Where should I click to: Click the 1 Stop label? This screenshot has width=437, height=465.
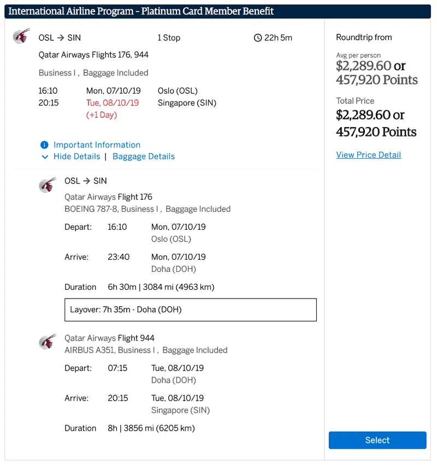tap(169, 38)
